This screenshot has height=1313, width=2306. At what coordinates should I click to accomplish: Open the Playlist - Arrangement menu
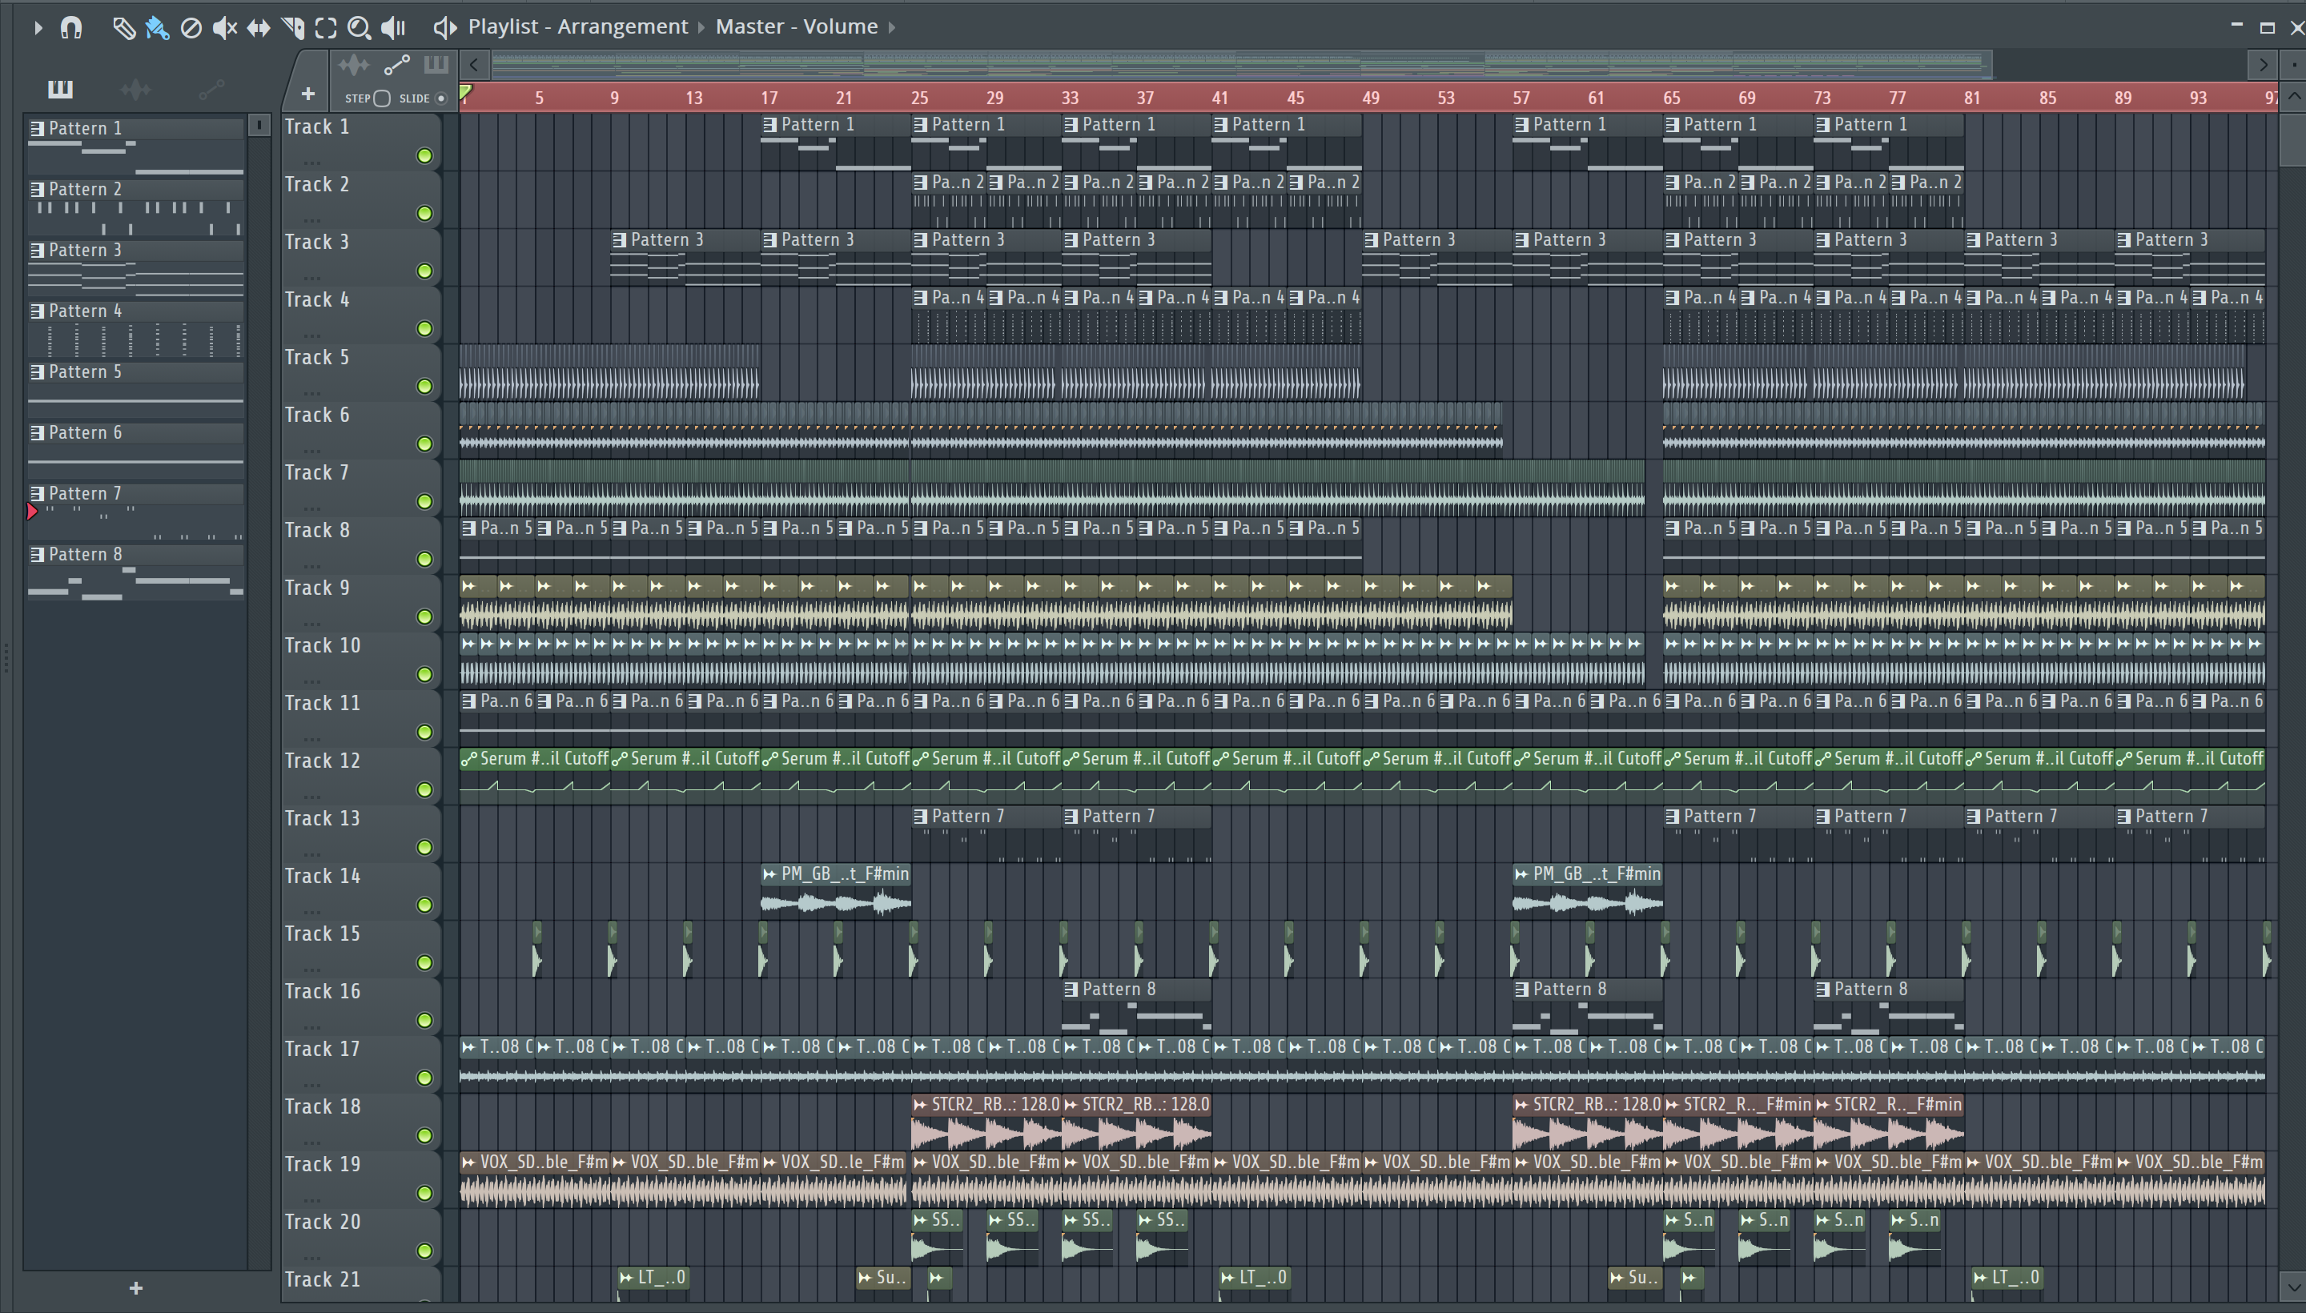577,27
